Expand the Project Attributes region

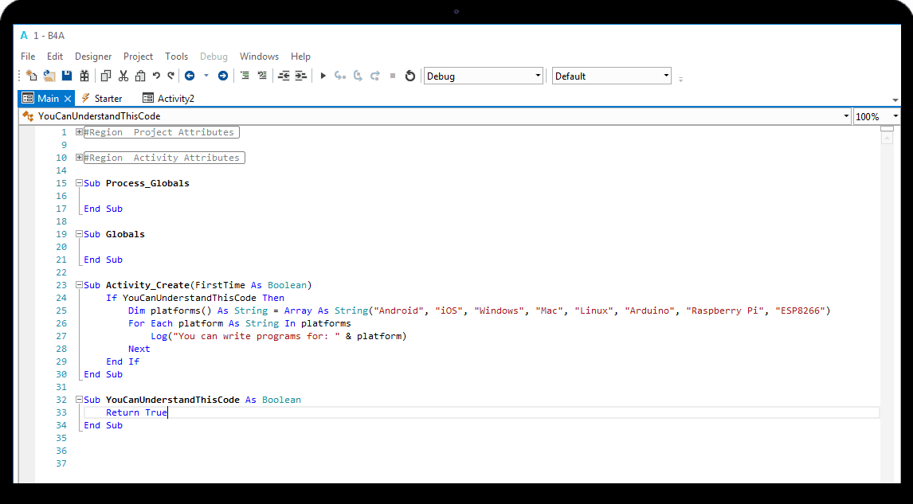tap(79, 132)
